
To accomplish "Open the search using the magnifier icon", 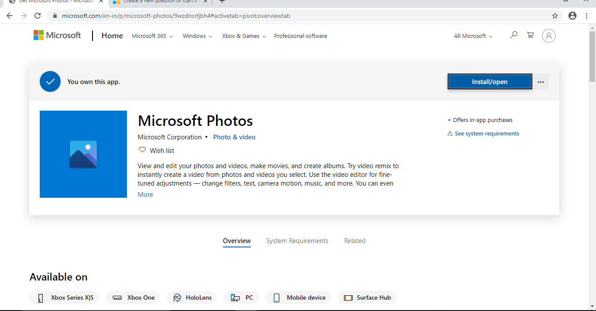I will tap(514, 35).
